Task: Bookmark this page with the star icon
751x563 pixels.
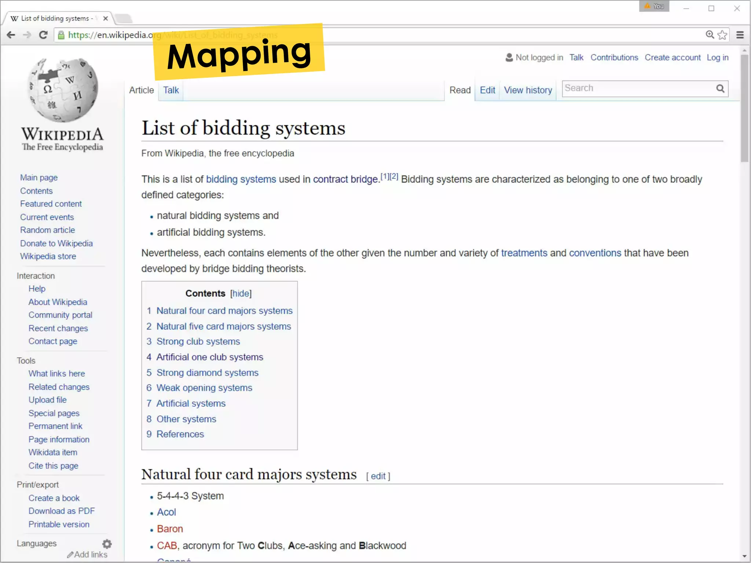Action: (x=722, y=35)
